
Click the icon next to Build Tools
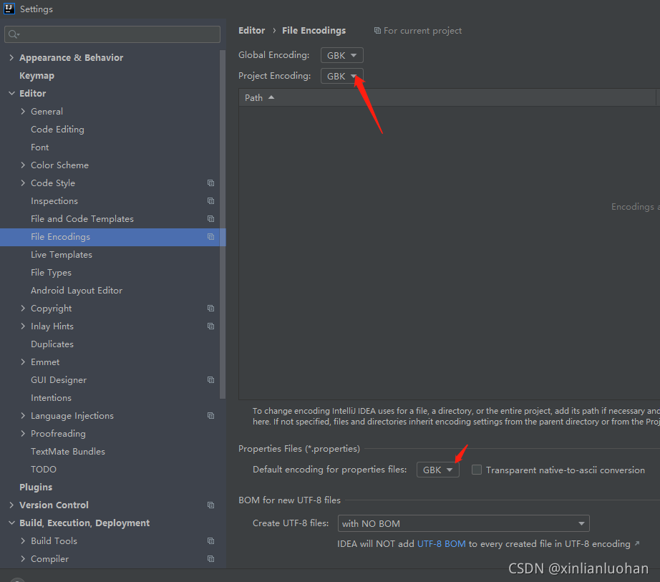(x=210, y=540)
